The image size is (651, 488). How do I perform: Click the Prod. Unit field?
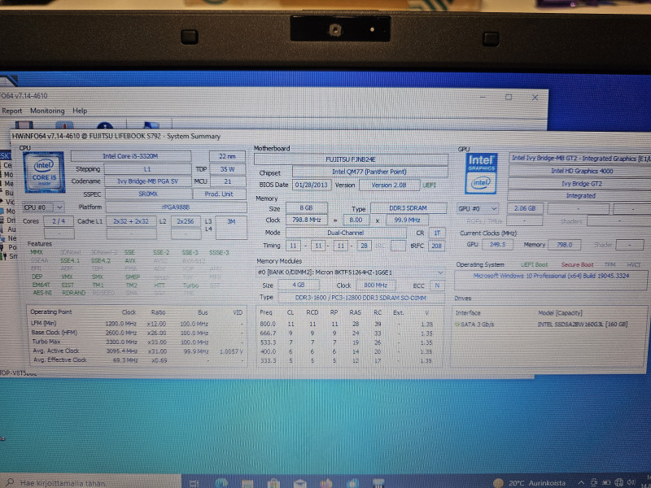tap(220, 194)
